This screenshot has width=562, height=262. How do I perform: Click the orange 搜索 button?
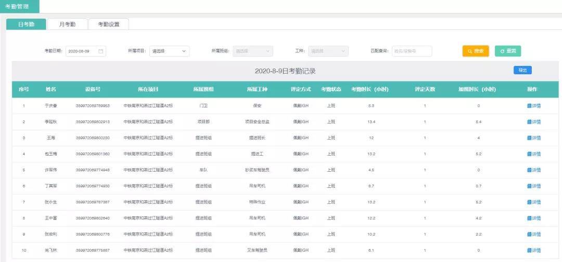tap(476, 51)
